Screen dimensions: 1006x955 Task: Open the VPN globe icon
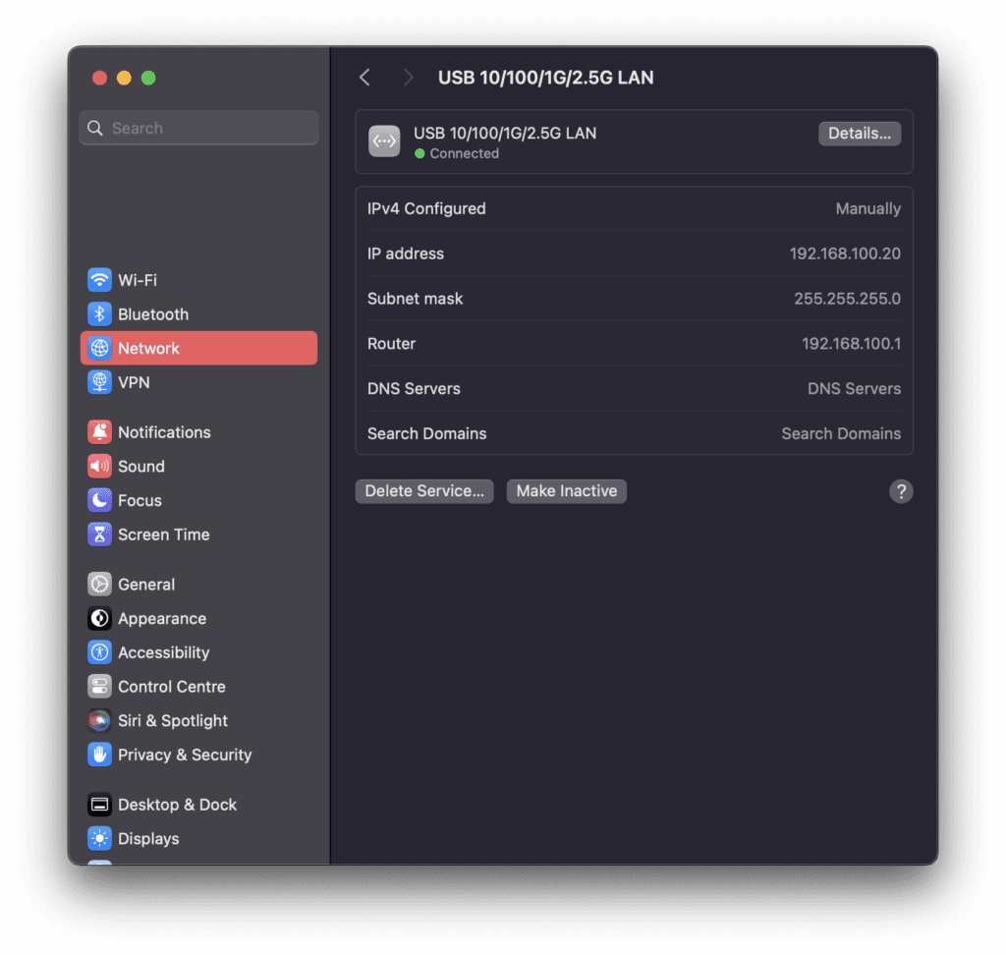tap(99, 382)
